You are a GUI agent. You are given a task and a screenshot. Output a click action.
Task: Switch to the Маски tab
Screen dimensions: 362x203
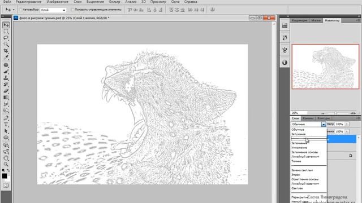pos(316,20)
